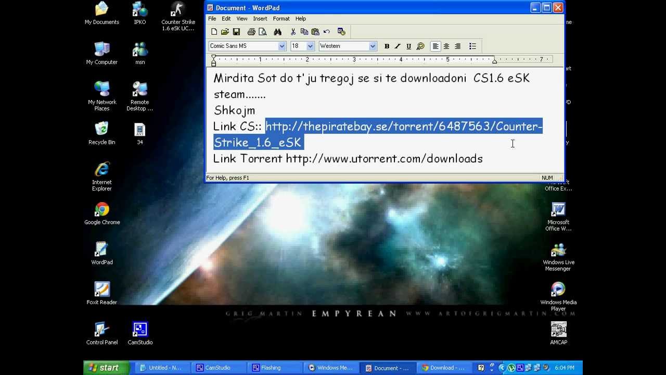Select the IPKO desktop icon
Viewport: 666px width, 375px height.
click(140, 14)
